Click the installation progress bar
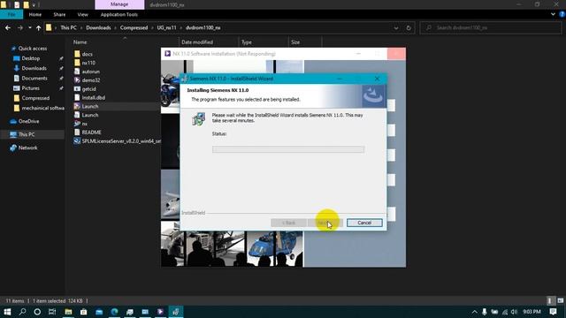Image resolution: width=566 pixels, height=318 pixels. pyautogui.click(x=288, y=149)
